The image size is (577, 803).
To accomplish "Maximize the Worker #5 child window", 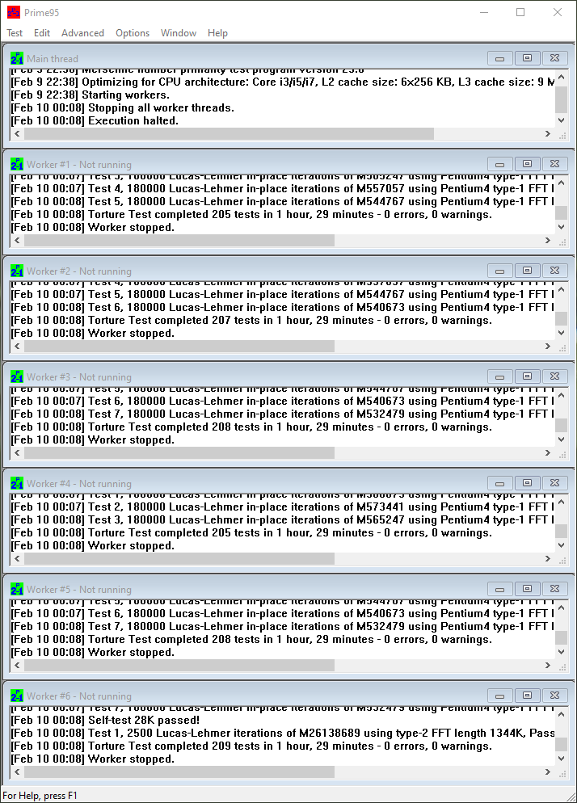I will (x=527, y=590).
